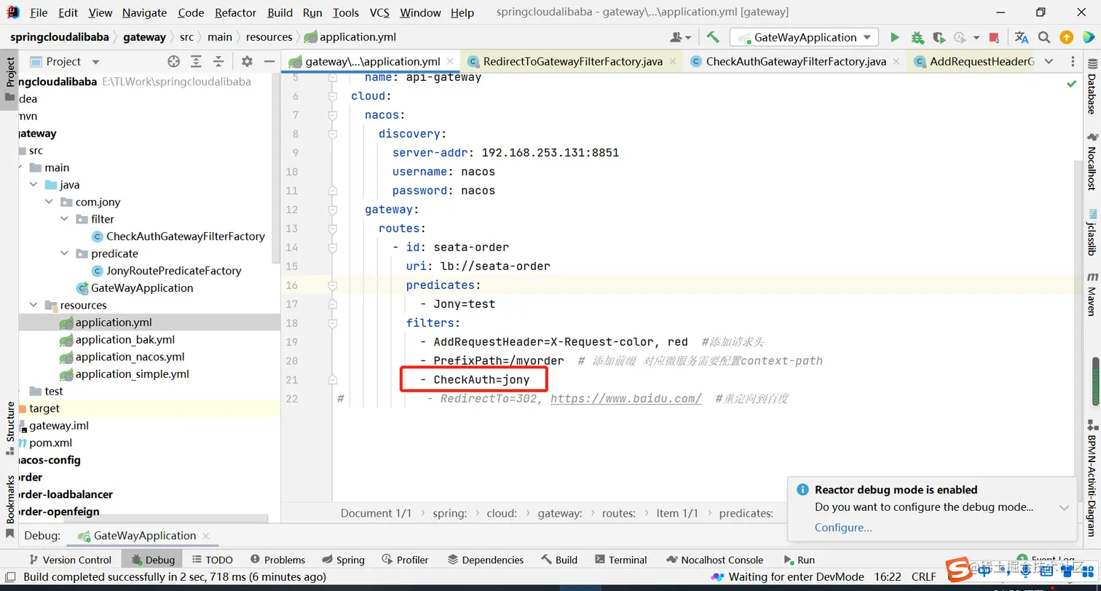Collapse the filter package
The image size is (1101, 591).
tap(65, 219)
